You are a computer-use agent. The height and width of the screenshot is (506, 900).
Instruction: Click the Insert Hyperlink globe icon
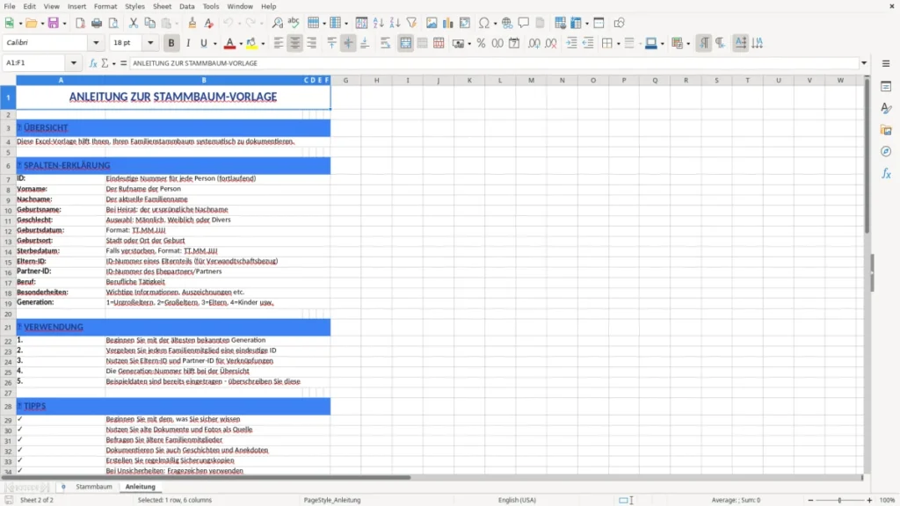tap(507, 23)
